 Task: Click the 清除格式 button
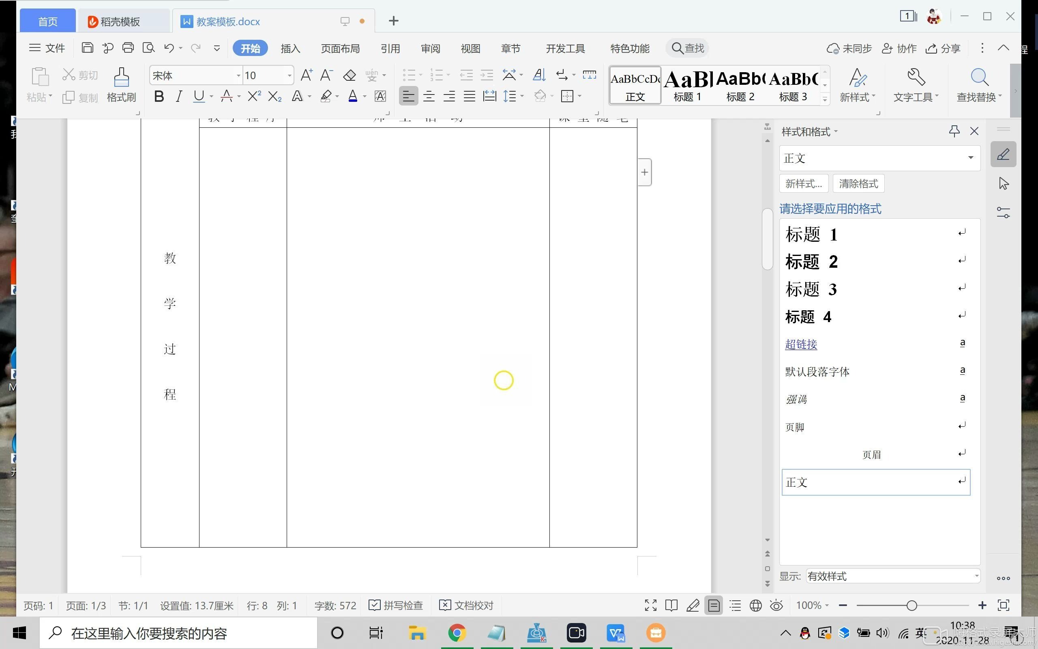(x=858, y=184)
